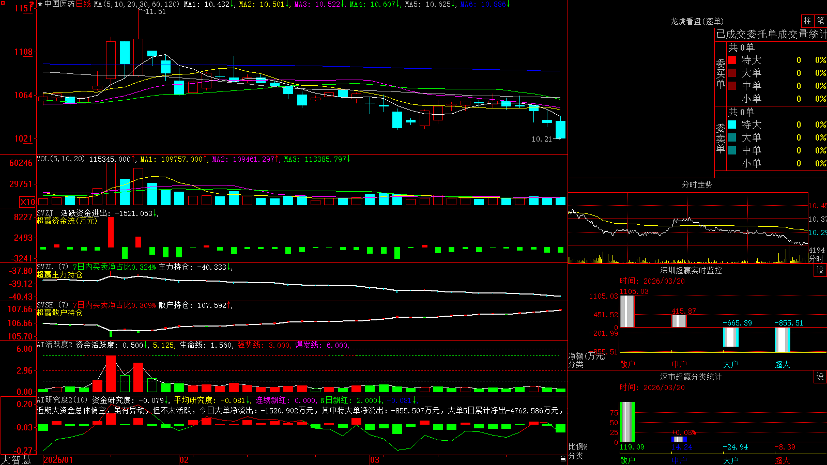827x465 pixels.
Task: Select 中户 category in 分类统计 chart
Action: (x=679, y=460)
